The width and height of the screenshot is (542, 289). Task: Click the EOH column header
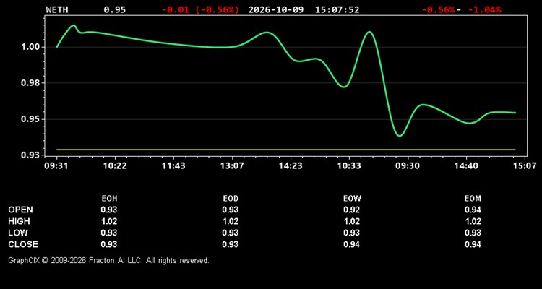109,199
